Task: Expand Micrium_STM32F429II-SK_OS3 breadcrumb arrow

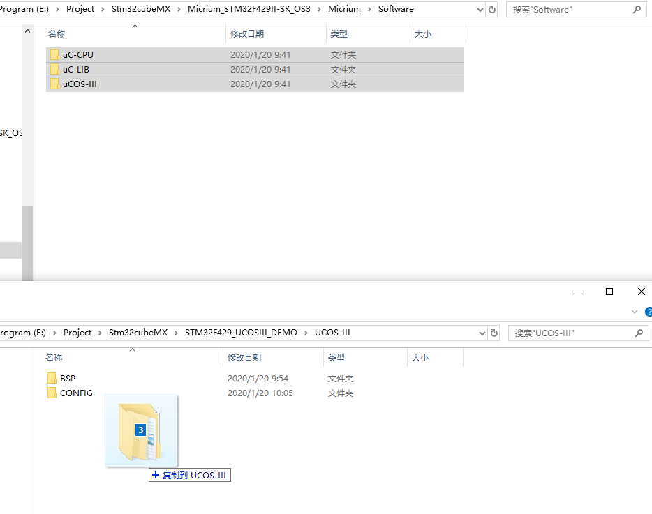Action: (319, 9)
